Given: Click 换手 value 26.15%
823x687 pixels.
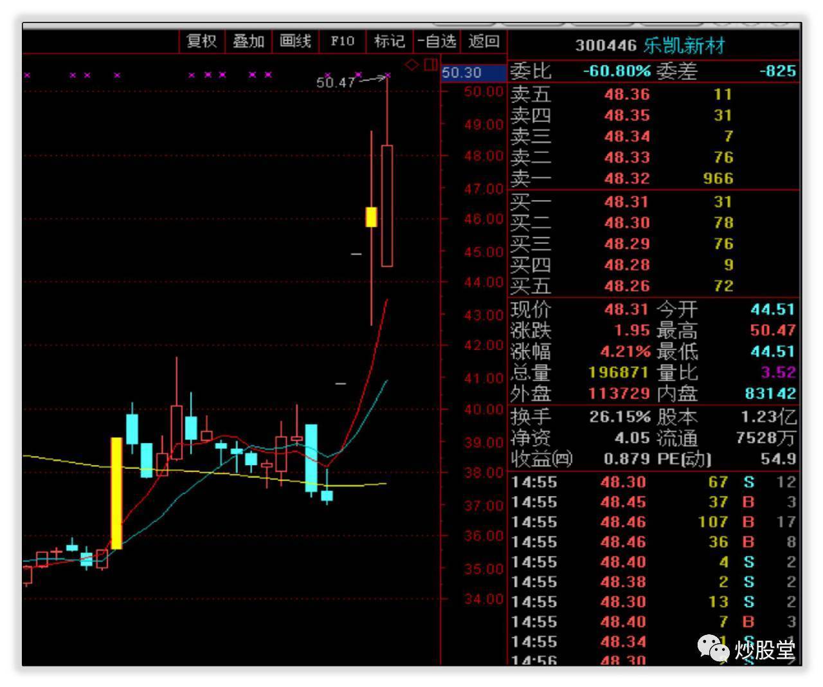Looking at the screenshot, I should point(620,417).
